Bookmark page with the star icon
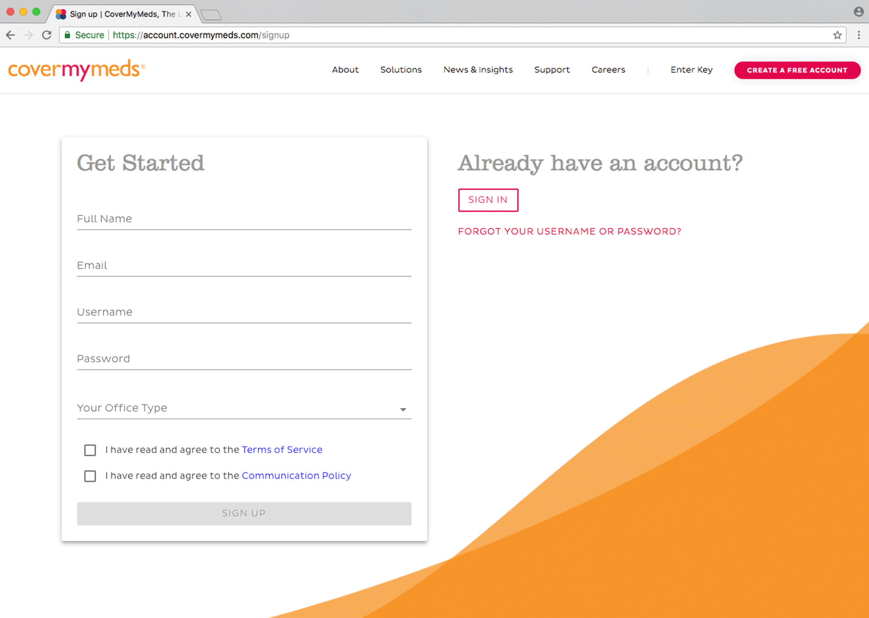 coord(837,35)
